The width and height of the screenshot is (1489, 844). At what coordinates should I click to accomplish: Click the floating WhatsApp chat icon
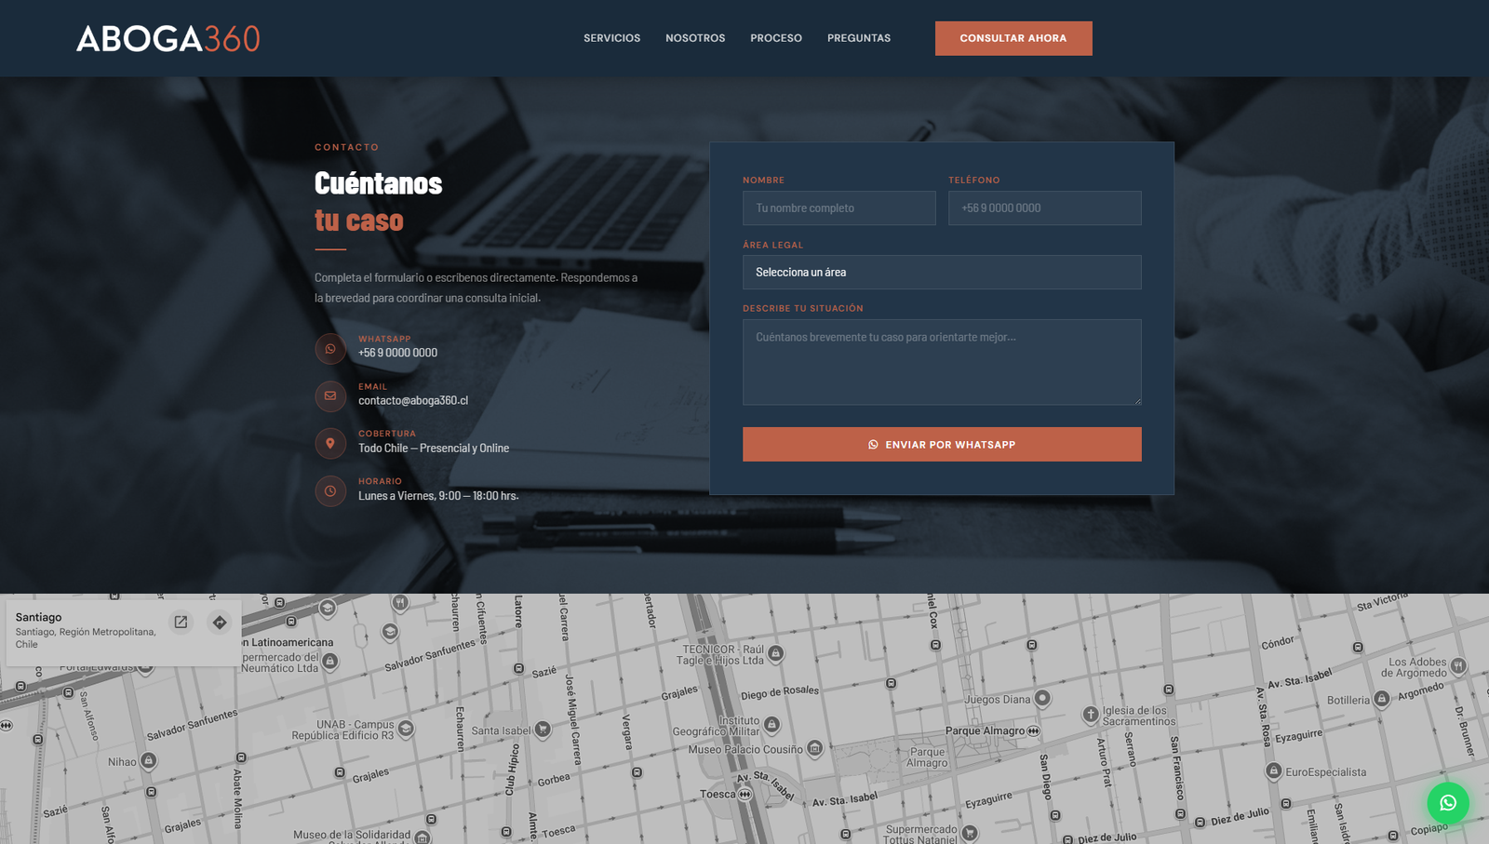pyautogui.click(x=1447, y=803)
